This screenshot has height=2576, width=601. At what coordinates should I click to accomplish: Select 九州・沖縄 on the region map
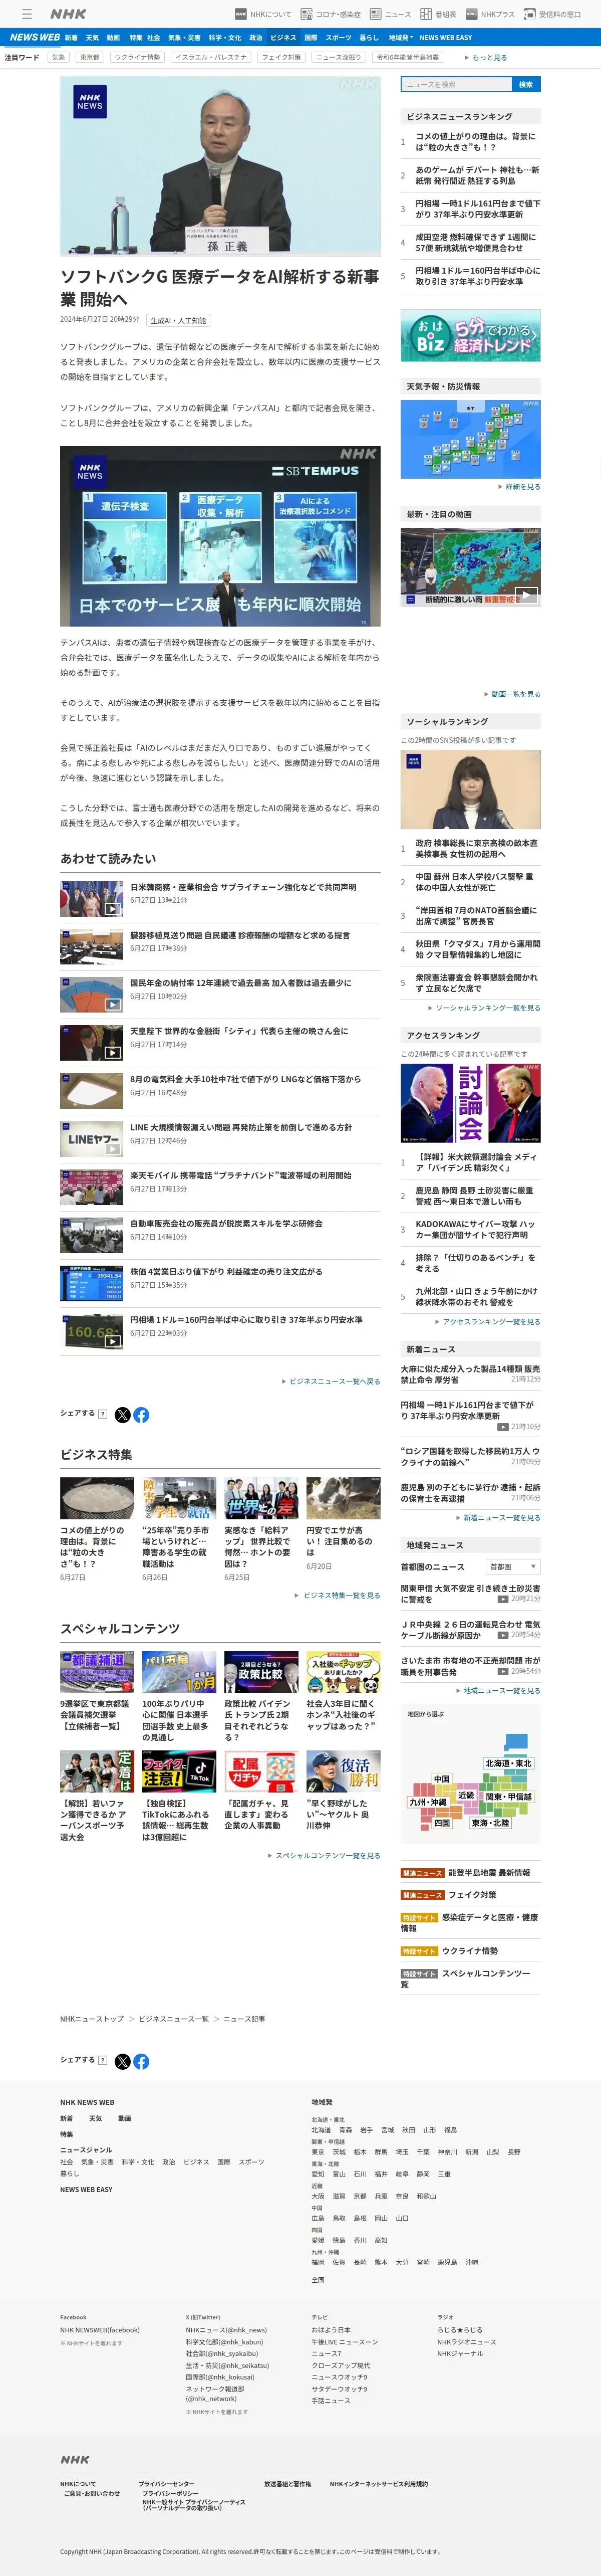pyautogui.click(x=428, y=1802)
